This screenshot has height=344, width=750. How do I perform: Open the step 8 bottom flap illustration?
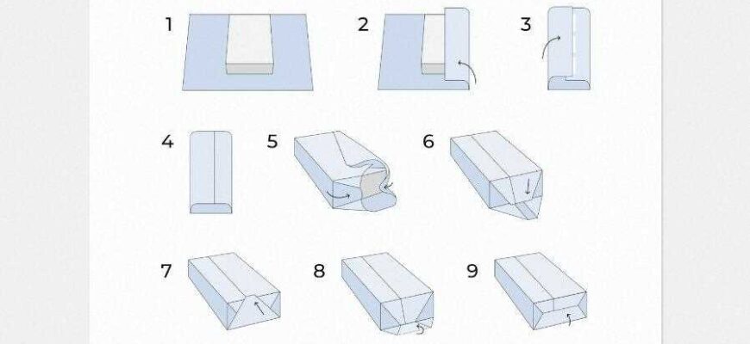point(387,293)
